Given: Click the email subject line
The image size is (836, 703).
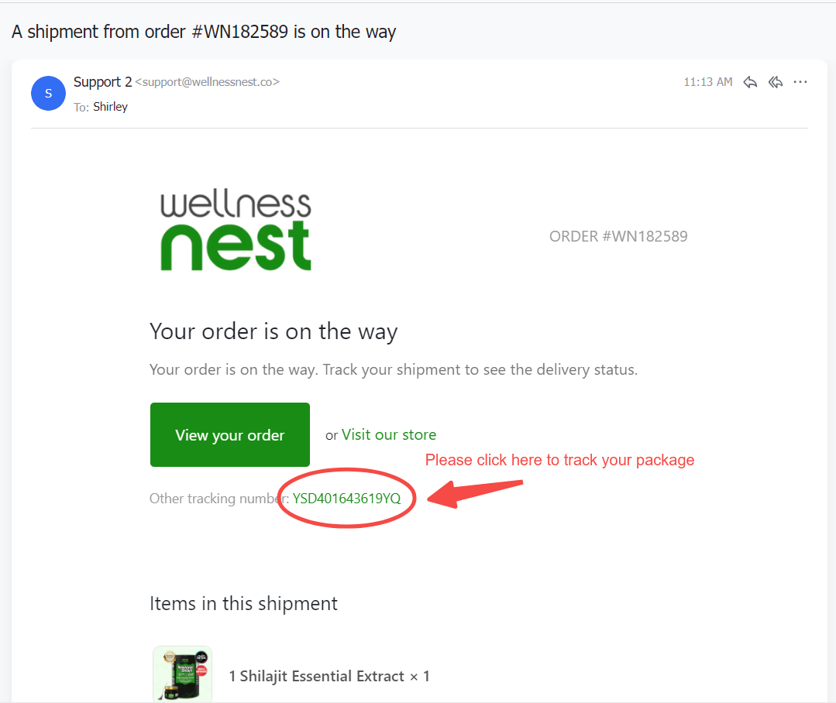Looking at the screenshot, I should point(204,32).
